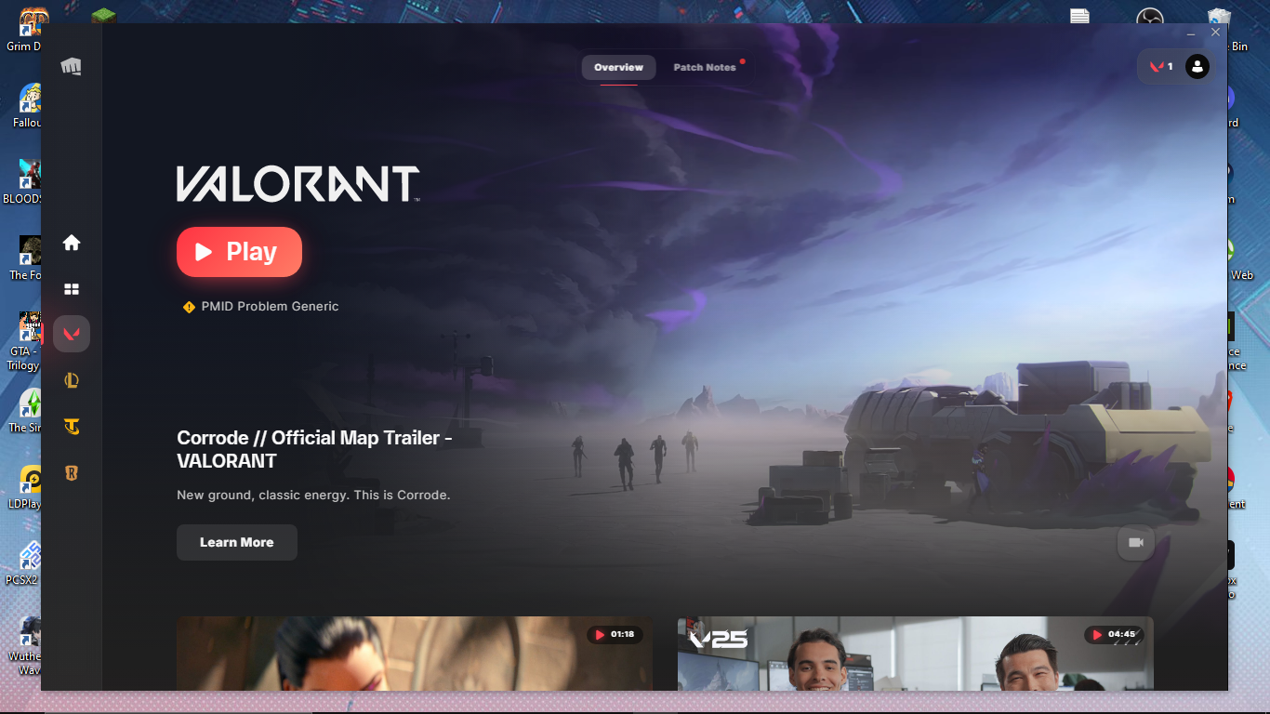1270x714 pixels.
Task: Select the GTA Trilogy desktop shortcut
Action: (23, 342)
